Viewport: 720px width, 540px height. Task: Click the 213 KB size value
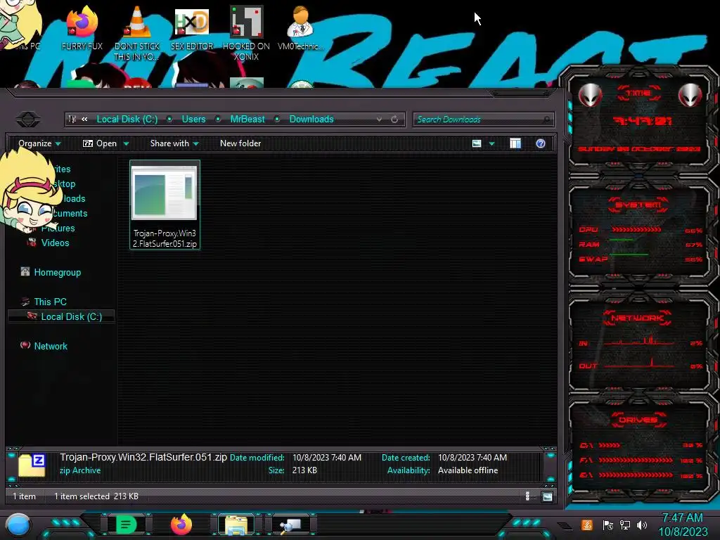click(x=304, y=470)
